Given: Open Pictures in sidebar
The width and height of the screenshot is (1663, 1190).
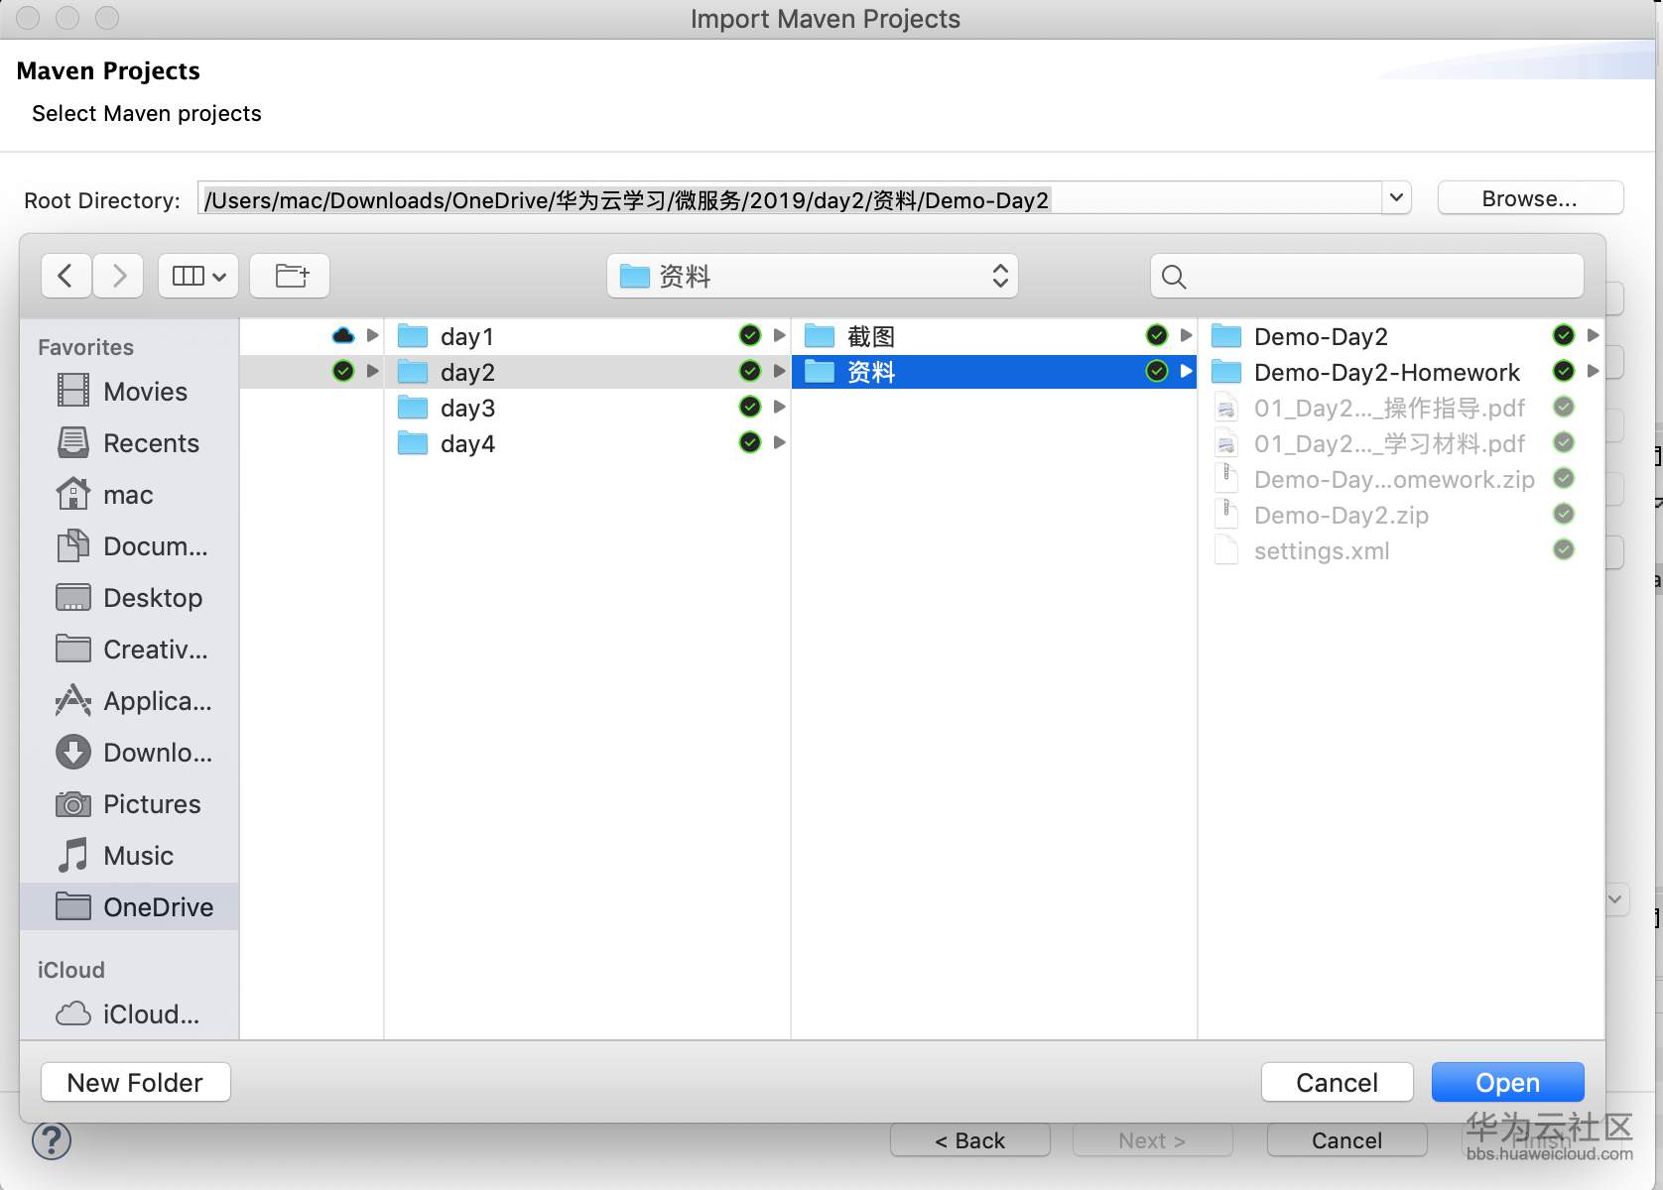Looking at the screenshot, I should (129, 803).
